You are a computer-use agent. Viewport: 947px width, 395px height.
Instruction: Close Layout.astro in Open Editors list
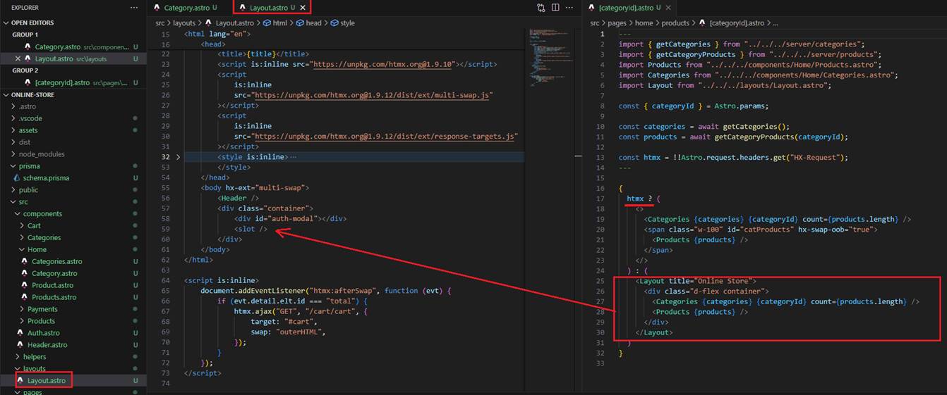click(18, 58)
